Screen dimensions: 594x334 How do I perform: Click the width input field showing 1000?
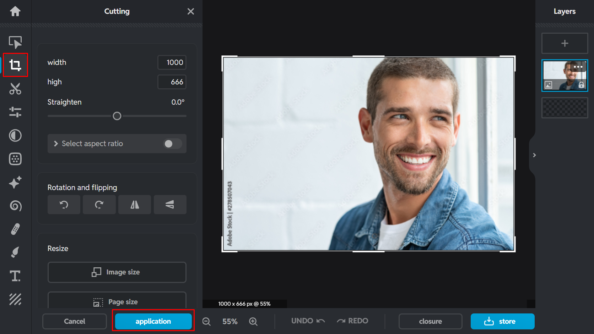tap(172, 62)
